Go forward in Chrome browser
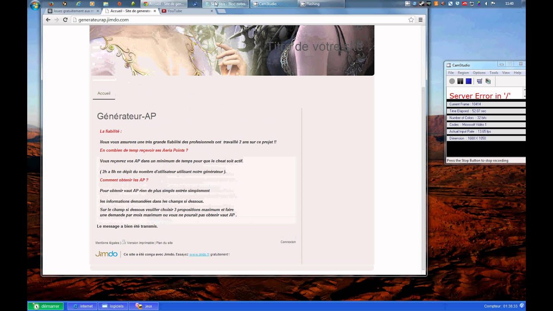The width and height of the screenshot is (553, 311). pos(56,19)
